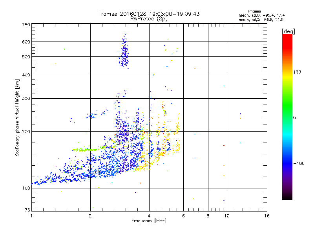Click the 'Frequency [MHz]' x-axis label
This screenshot has height=235, width=314.
tap(149, 221)
